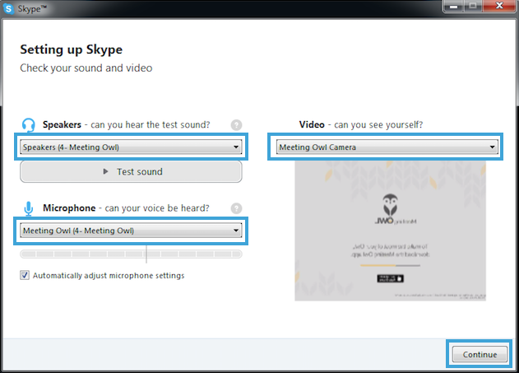
Task: Click the owl logo in video preview
Action: click(x=391, y=205)
